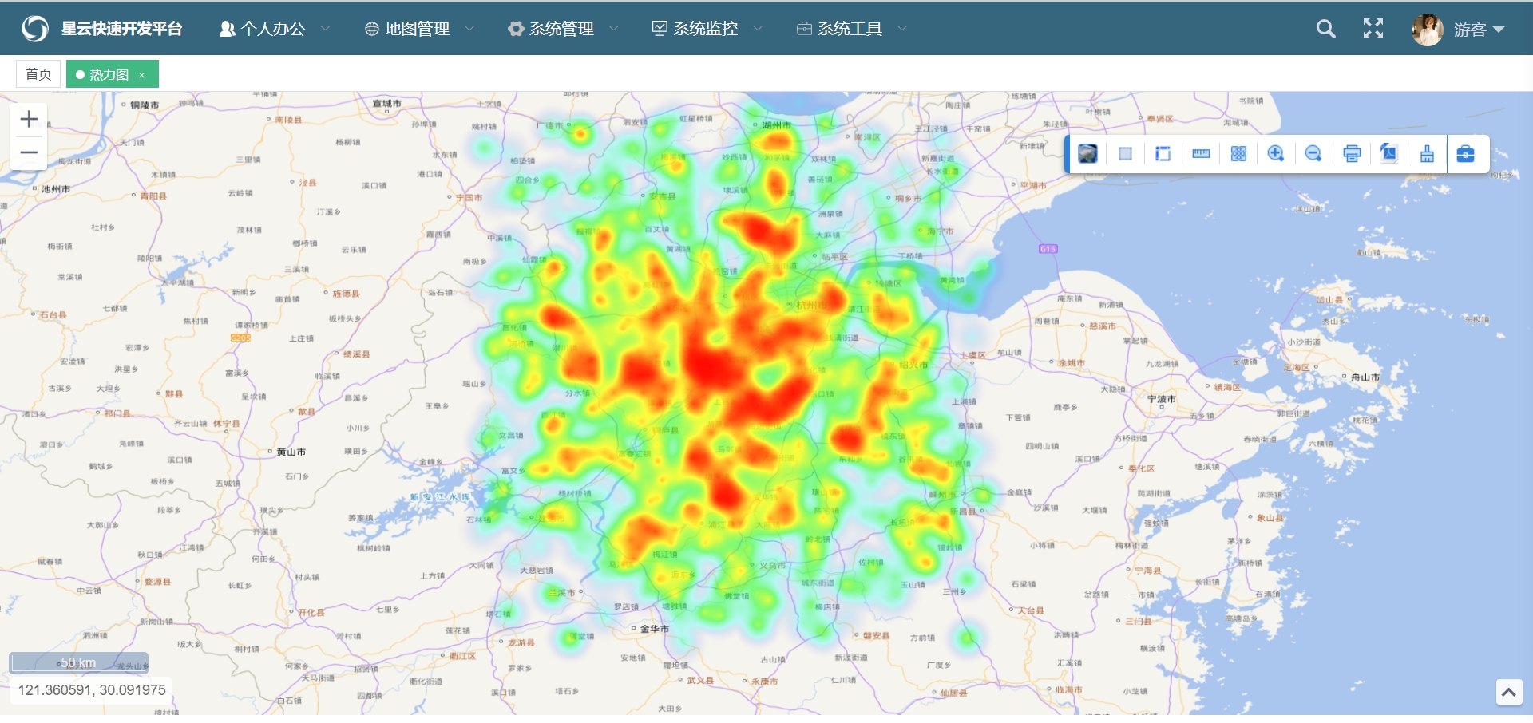Export map to PDF
Image resolution: width=1533 pixels, height=723 pixels.
click(x=1389, y=154)
